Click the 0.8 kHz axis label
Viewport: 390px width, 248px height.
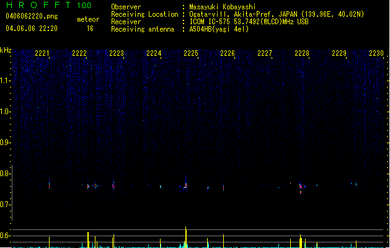click(5, 174)
